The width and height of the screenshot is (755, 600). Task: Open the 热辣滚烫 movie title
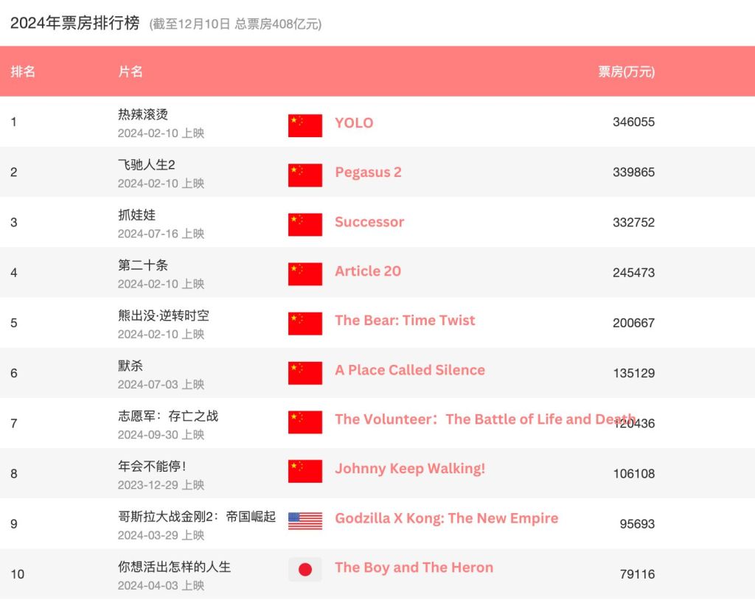(x=143, y=114)
